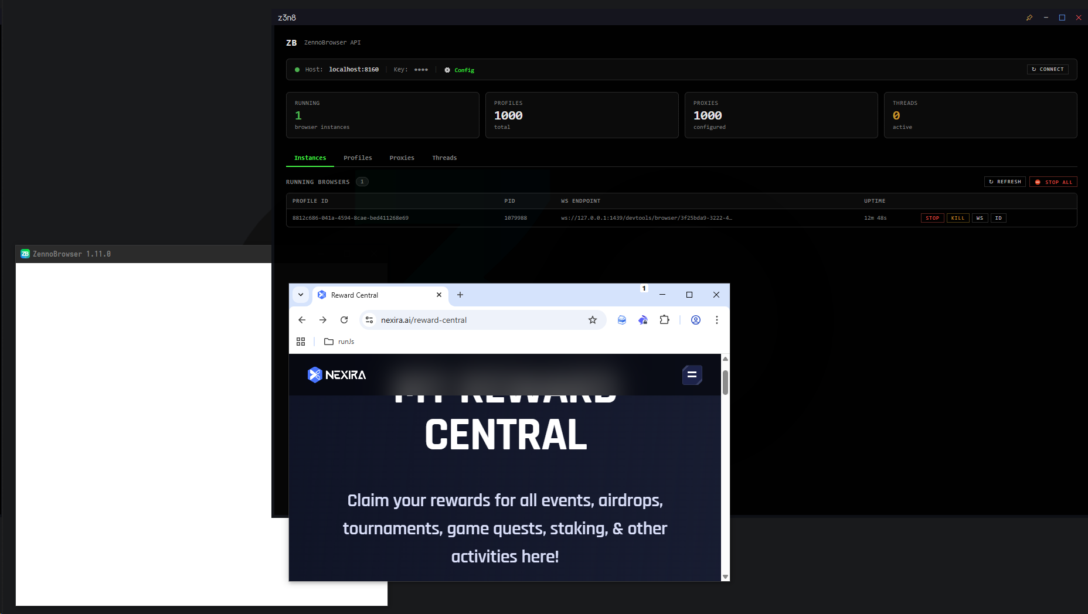Open the Extensions puzzle menu

[x=664, y=320]
